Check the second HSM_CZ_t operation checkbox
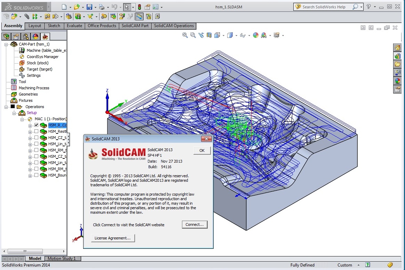 [37, 156]
